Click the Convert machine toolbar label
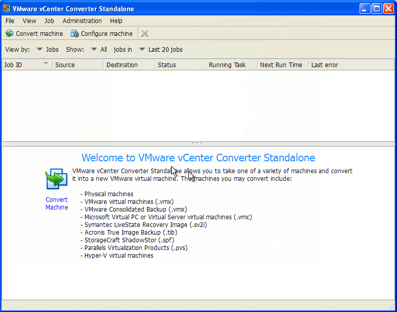397x312 pixels. click(x=39, y=33)
